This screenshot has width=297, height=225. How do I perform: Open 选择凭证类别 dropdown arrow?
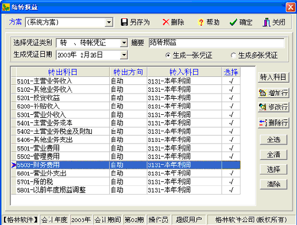124,43
